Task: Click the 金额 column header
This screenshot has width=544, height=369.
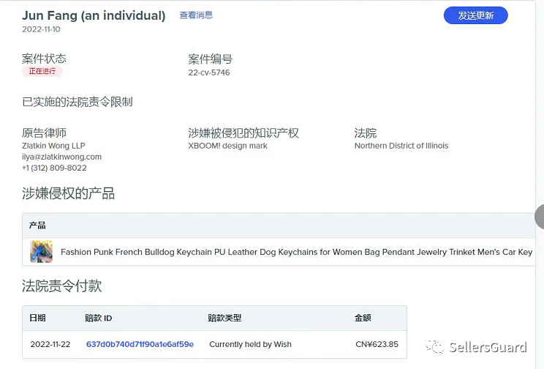Action: pos(363,318)
